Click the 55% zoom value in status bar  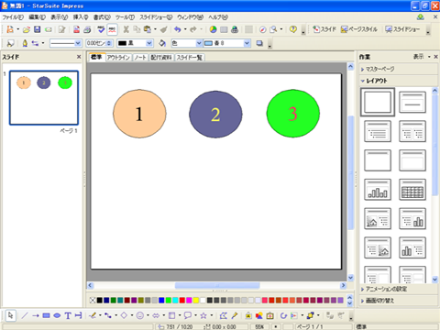coord(259,326)
